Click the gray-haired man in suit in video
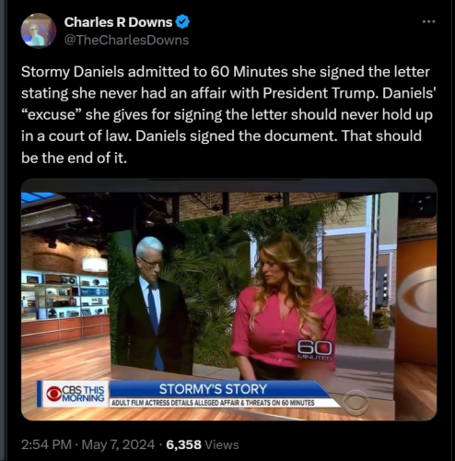Screen dimensions: 455x461 tap(152, 302)
